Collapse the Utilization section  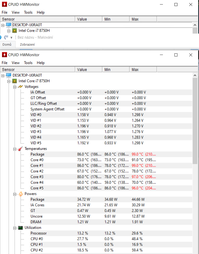pyautogui.click(x=15, y=228)
